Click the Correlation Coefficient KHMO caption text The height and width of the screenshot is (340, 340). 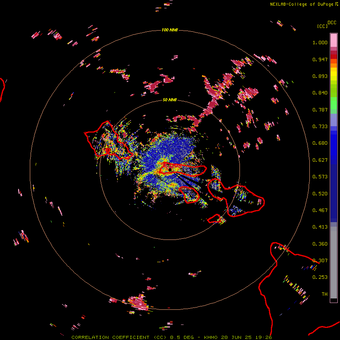(172, 337)
